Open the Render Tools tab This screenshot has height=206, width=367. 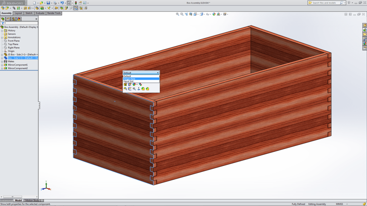pos(54,13)
